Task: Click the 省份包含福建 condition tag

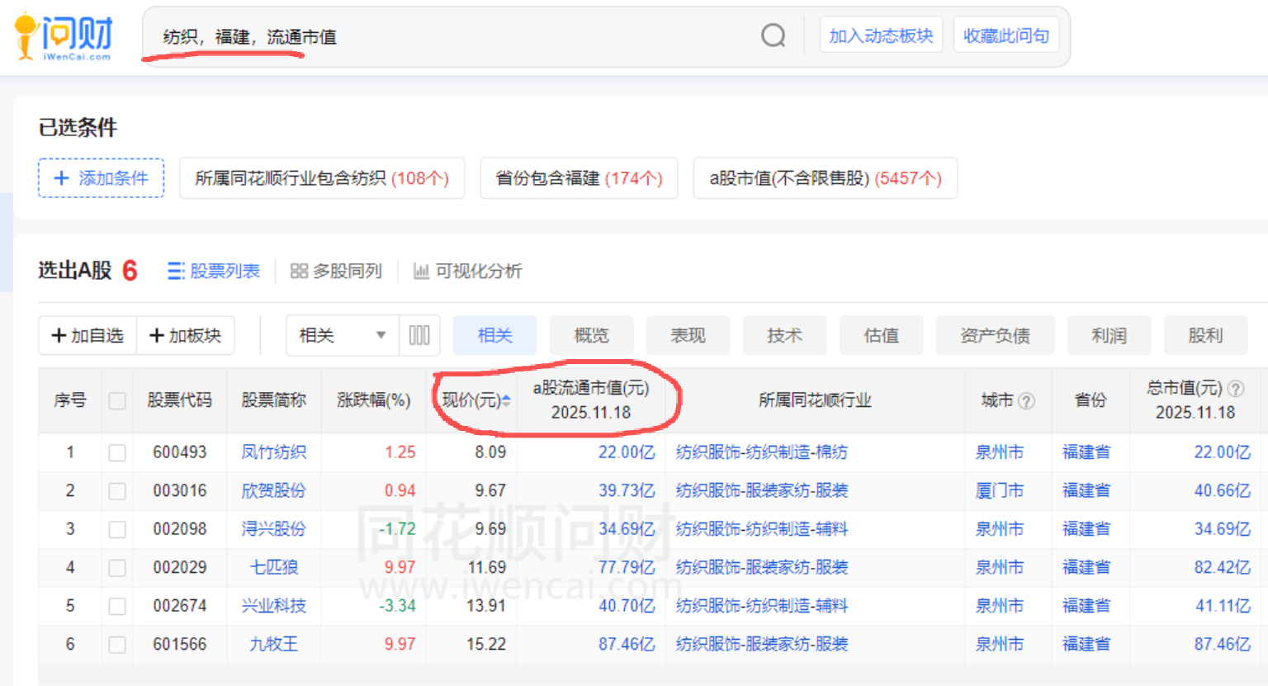Action: 579,177
